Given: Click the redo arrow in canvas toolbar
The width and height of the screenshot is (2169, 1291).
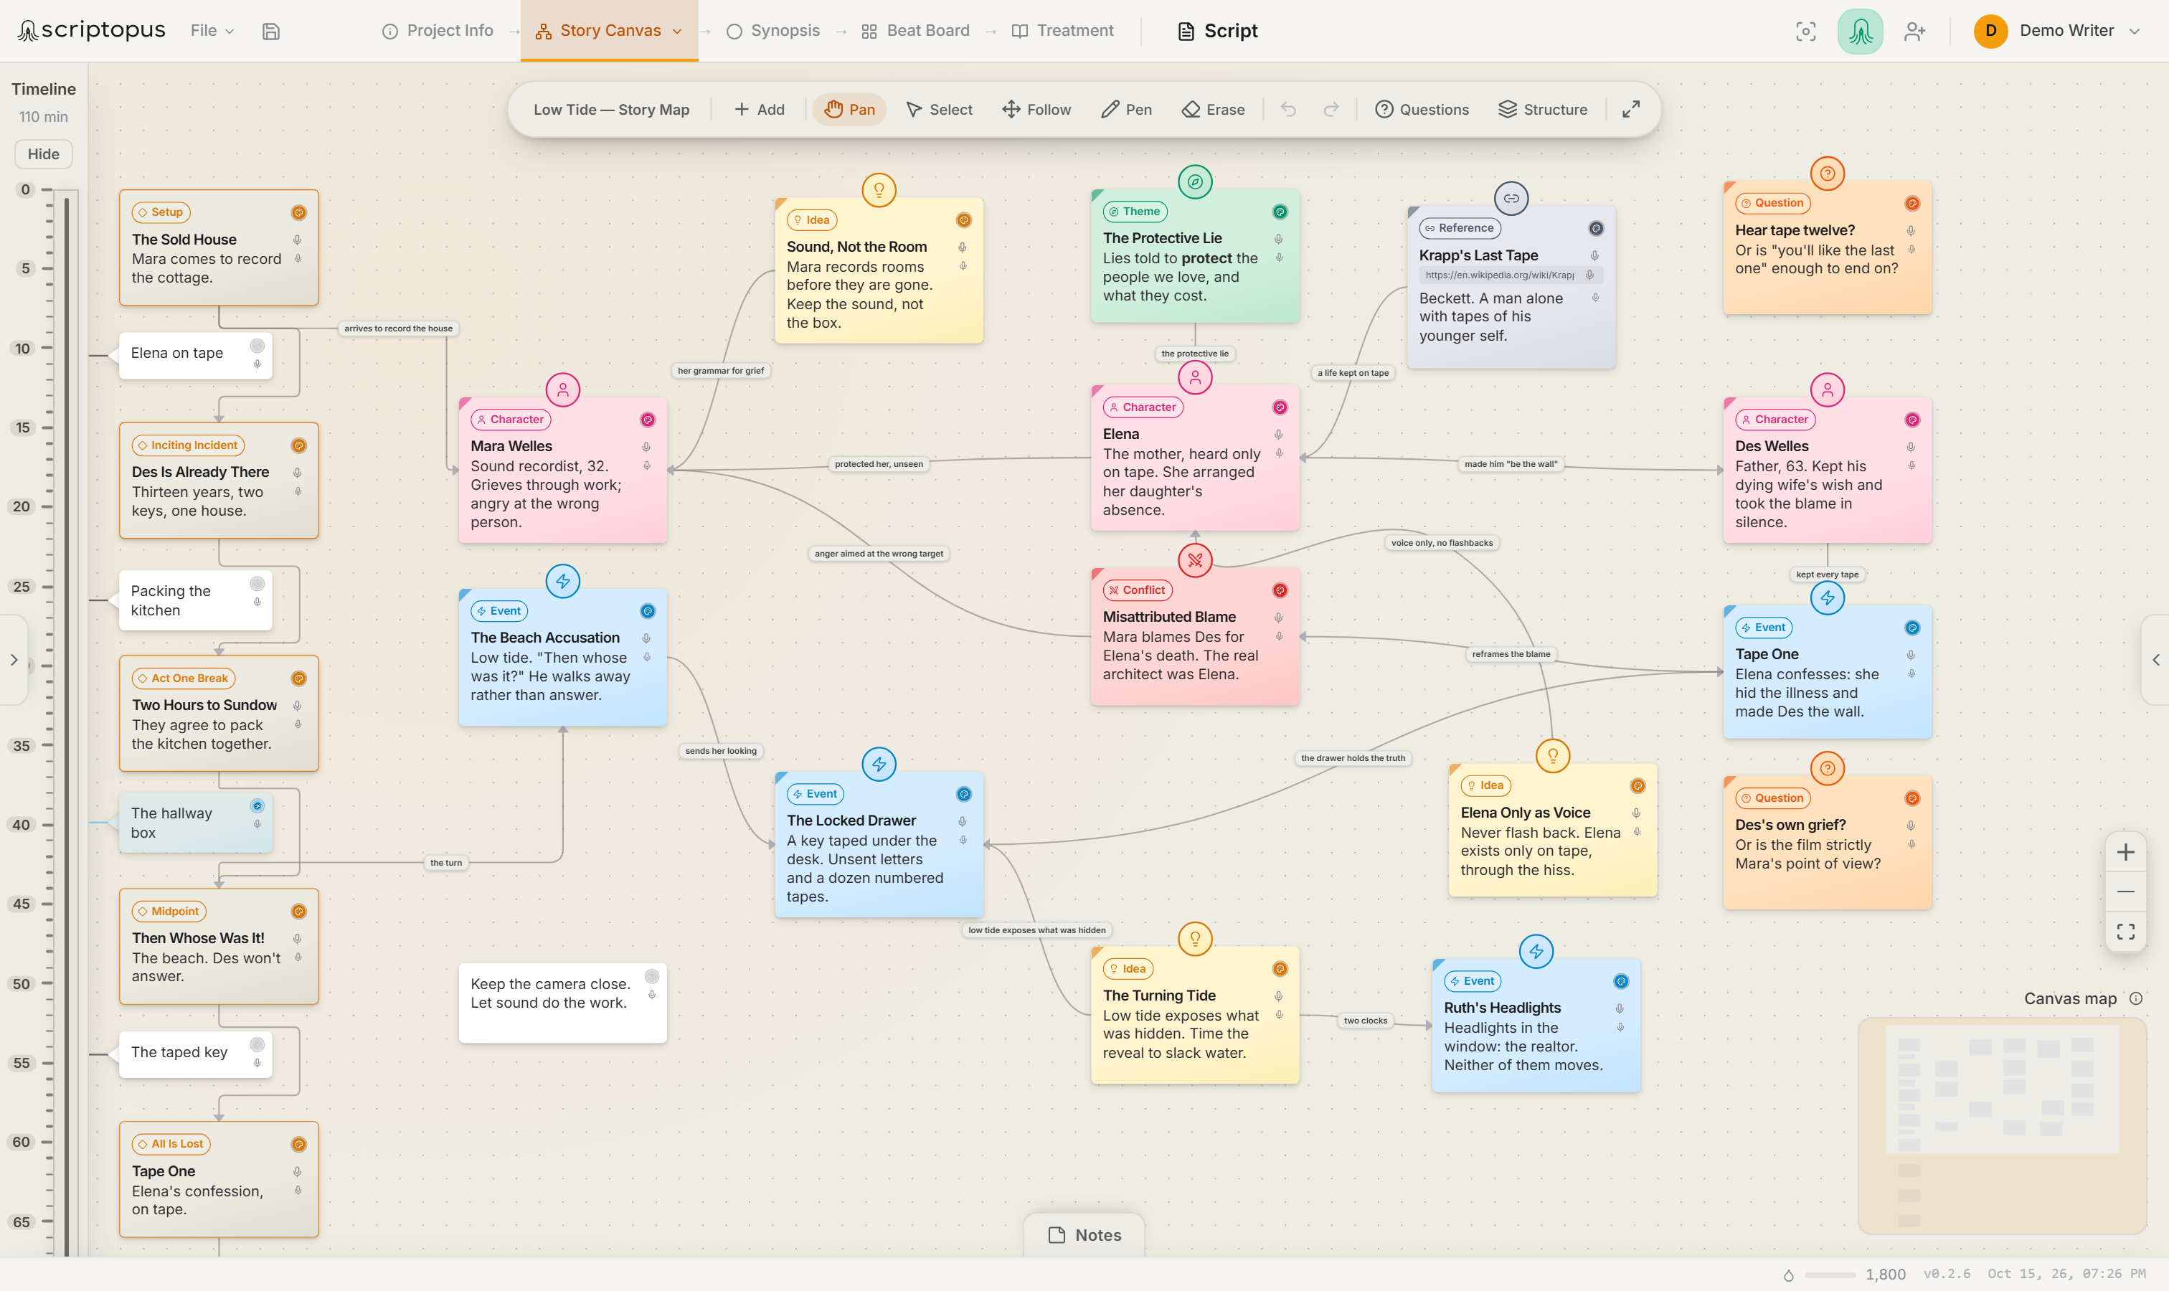Looking at the screenshot, I should [x=1331, y=110].
